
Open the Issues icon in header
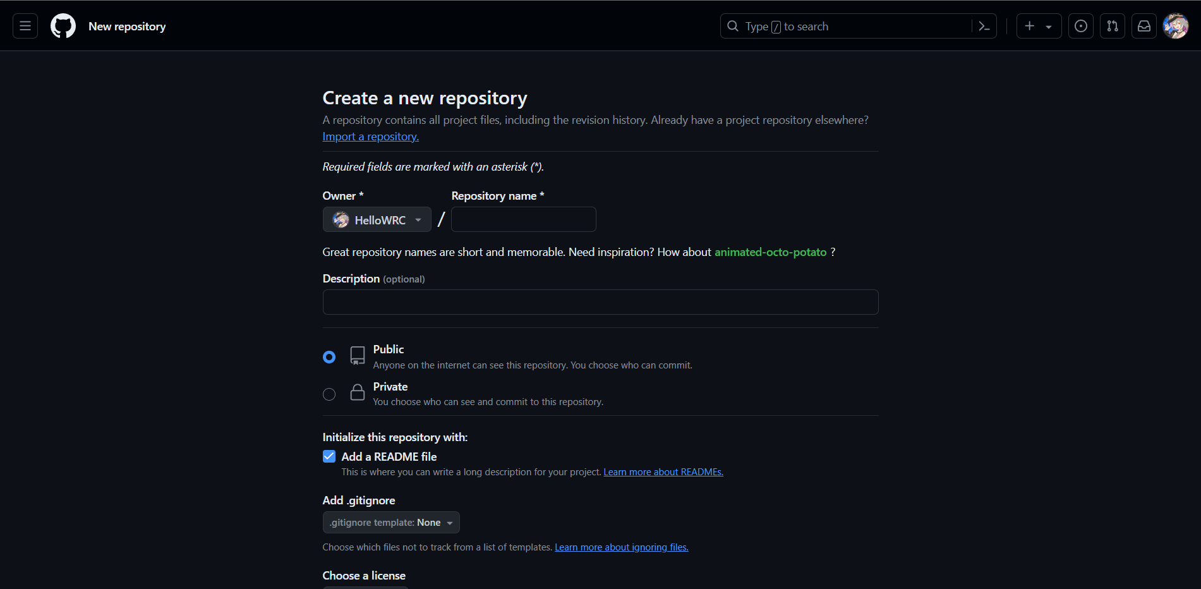coord(1081,26)
